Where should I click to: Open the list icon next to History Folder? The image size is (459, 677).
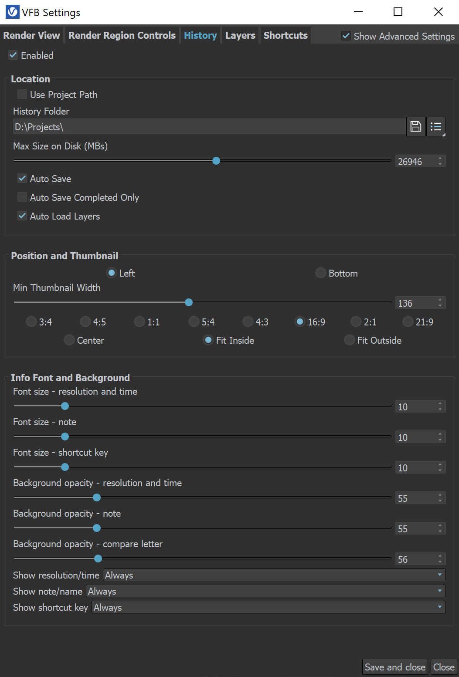coord(436,127)
